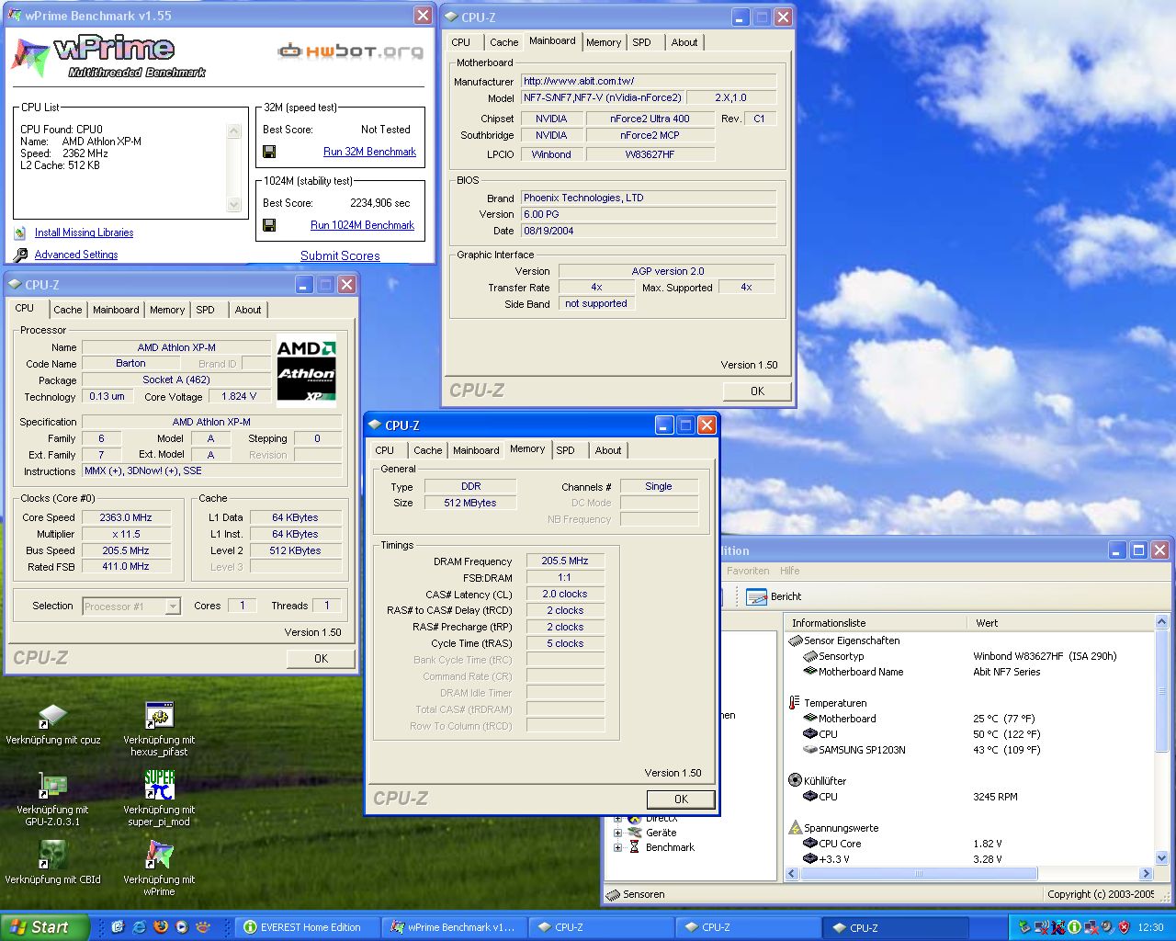1176x941 pixels.
Task: Click the sensor icon in EVEREST status bar
Action: 613,894
